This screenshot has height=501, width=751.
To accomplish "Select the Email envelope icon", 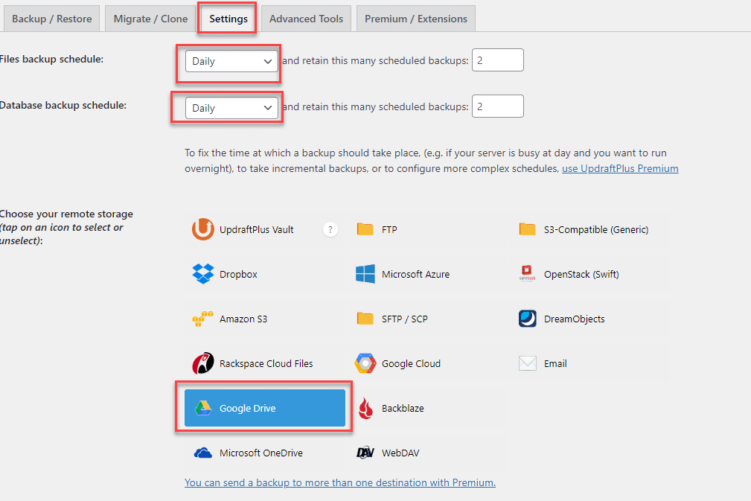I will pyautogui.click(x=527, y=363).
